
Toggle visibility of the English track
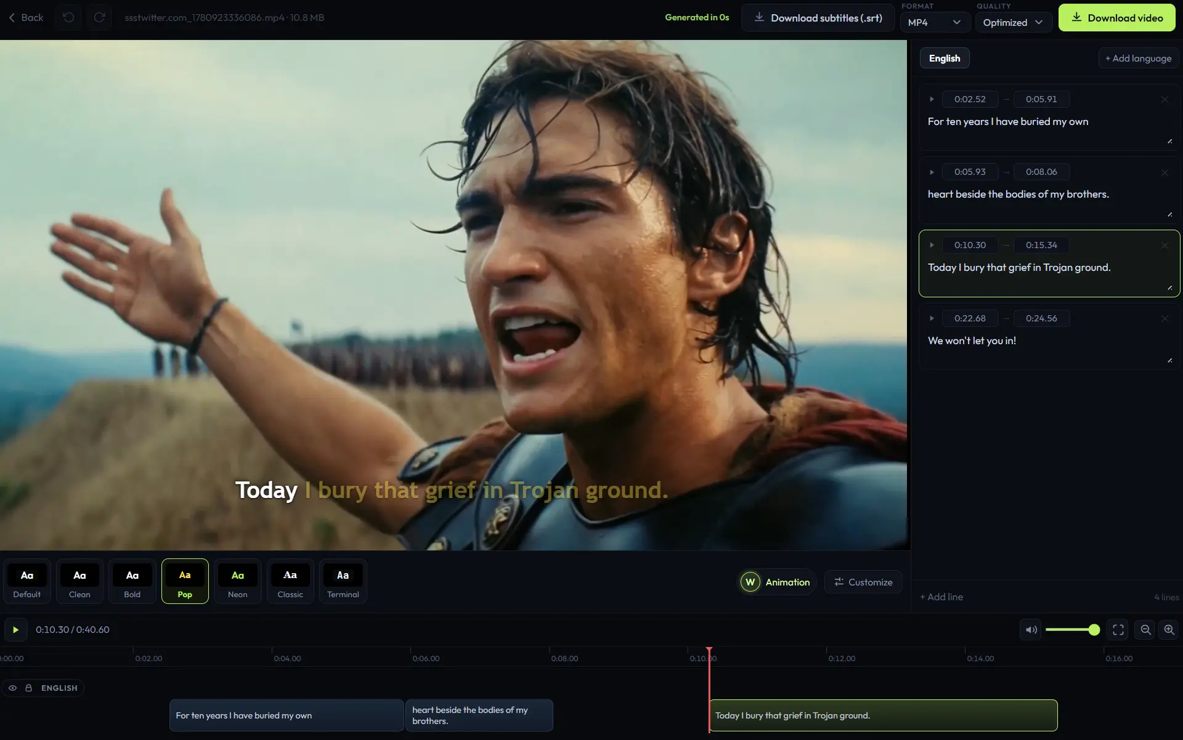coord(12,688)
